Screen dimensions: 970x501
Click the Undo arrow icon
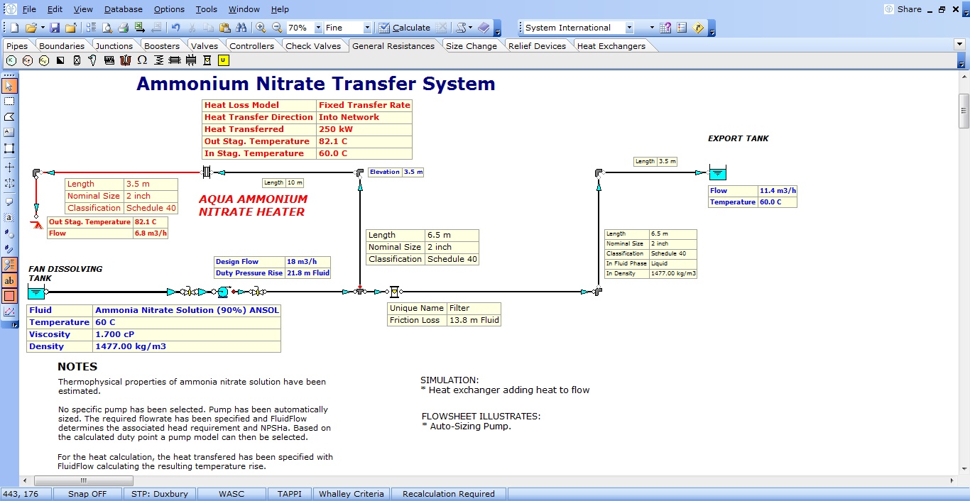pyautogui.click(x=175, y=28)
